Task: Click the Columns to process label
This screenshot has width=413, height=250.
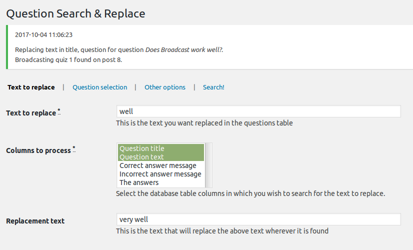Action: [x=38, y=150]
